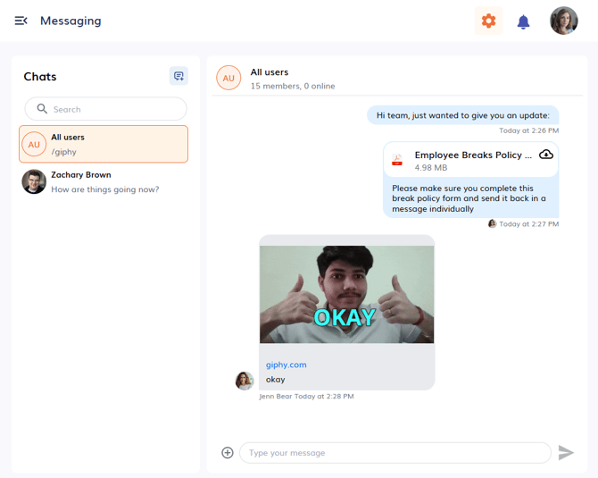
Task: Select the All users chat
Action: (x=104, y=144)
